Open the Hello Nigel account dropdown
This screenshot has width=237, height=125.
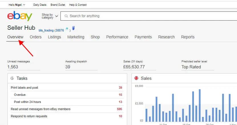point(17,5)
